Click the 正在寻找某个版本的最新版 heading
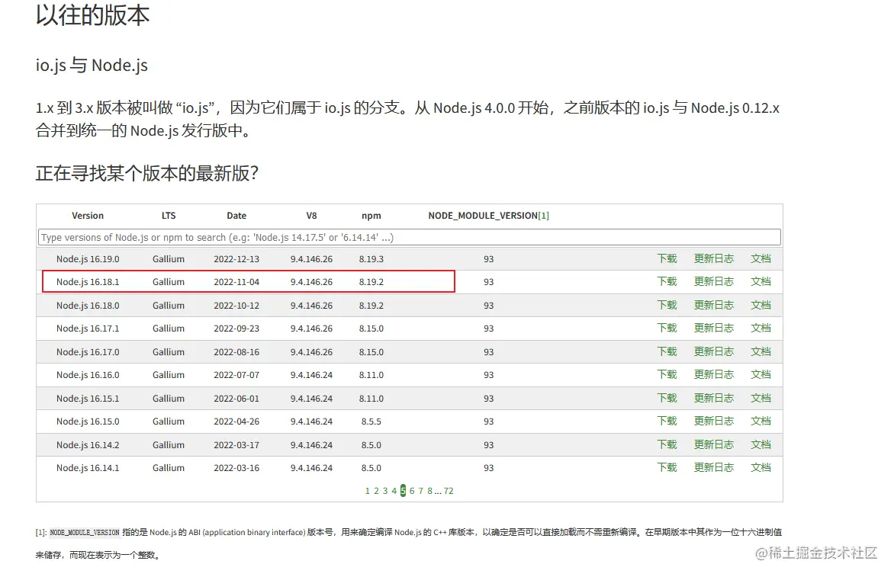Viewport: 894px width, 577px height. (x=147, y=173)
